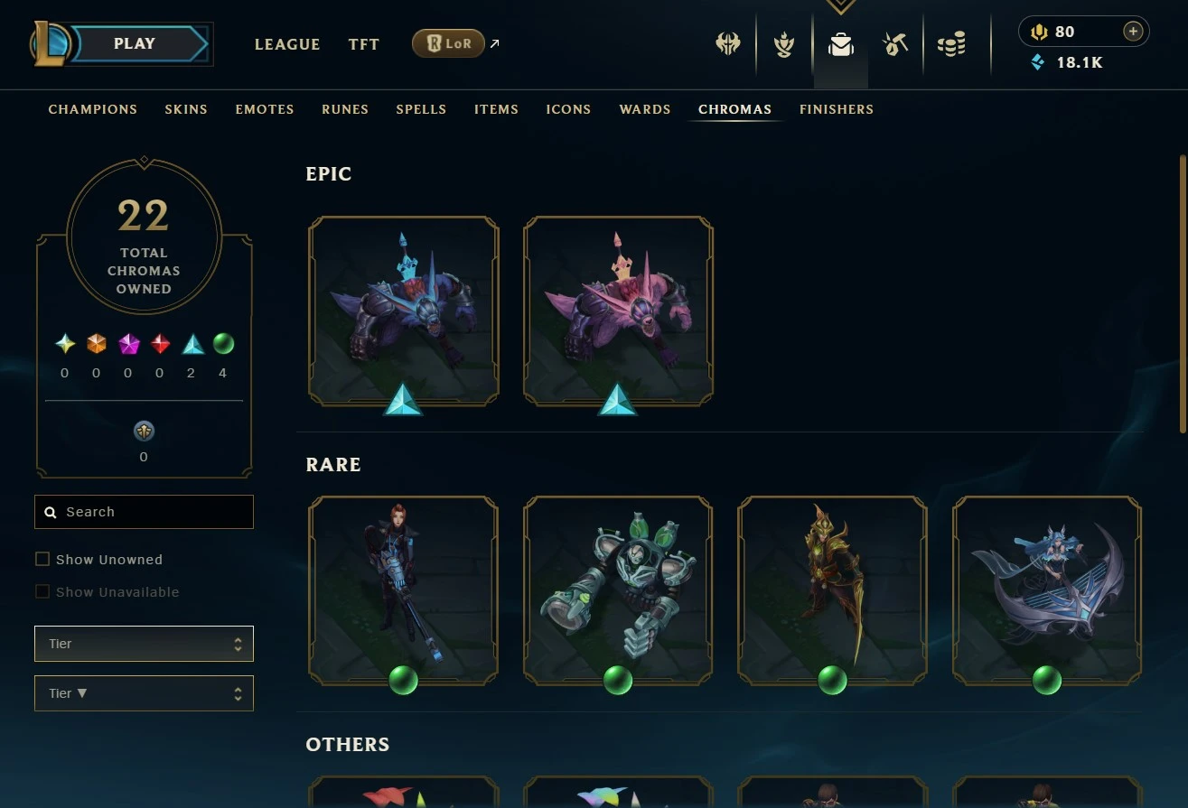Enable the Show Unowned checkbox
The height and width of the screenshot is (808, 1188).
pos(42,560)
